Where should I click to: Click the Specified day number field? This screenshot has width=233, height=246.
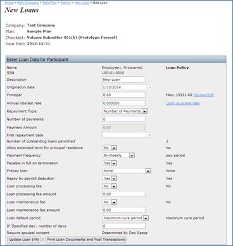point(123,226)
